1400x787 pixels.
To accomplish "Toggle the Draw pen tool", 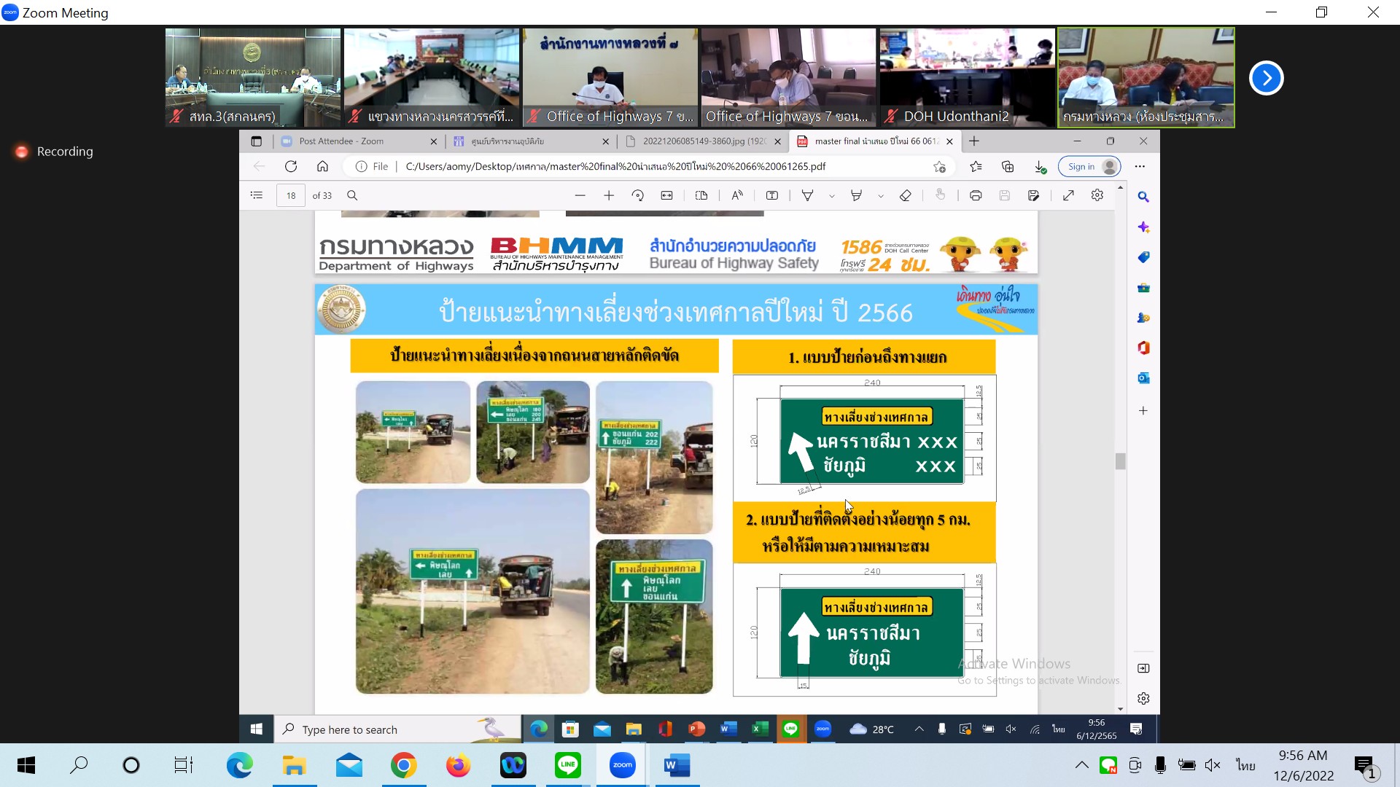I will pyautogui.click(x=807, y=195).
